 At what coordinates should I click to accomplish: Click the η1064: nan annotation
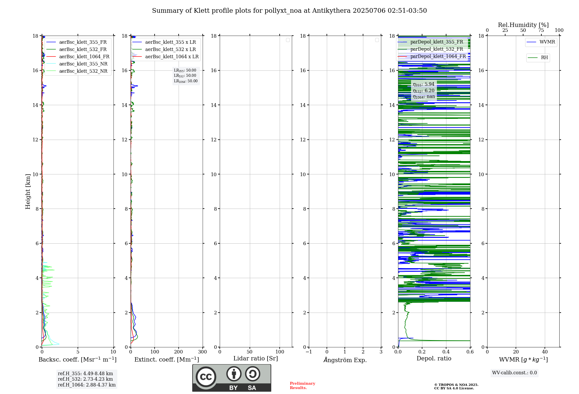424,97
